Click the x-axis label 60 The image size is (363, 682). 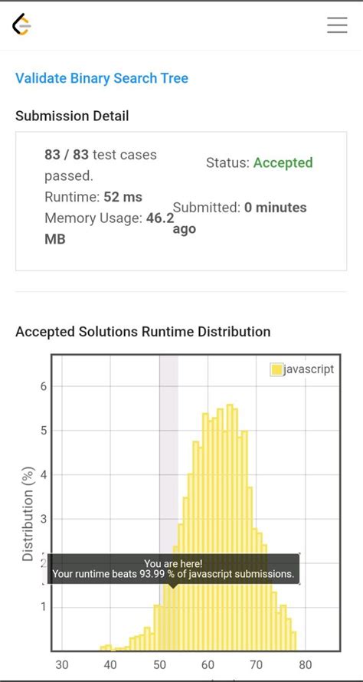tap(208, 664)
